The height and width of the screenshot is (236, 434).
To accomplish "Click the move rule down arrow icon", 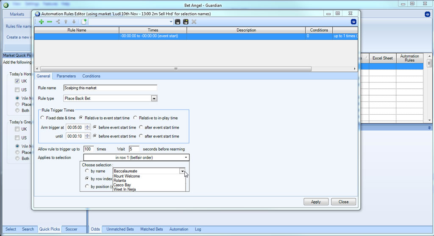I will tap(74, 22).
